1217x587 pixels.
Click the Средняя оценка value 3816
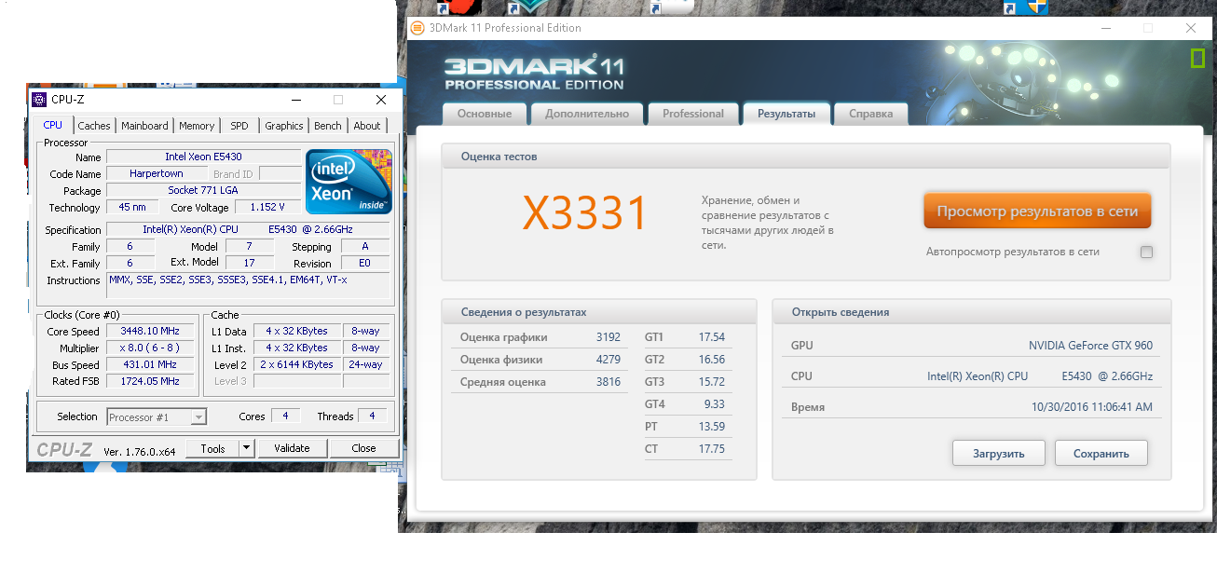point(608,382)
